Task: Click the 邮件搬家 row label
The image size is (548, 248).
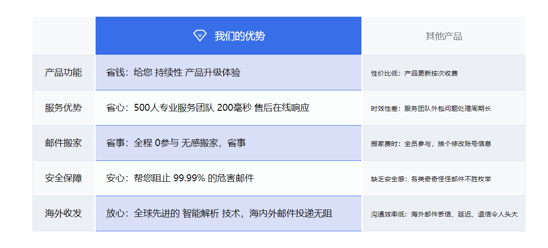Action: [x=64, y=143]
